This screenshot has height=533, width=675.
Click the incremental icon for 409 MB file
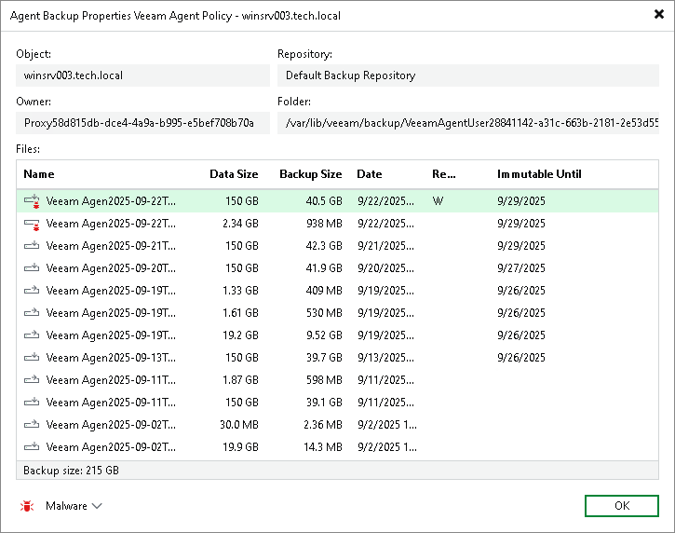(32, 291)
